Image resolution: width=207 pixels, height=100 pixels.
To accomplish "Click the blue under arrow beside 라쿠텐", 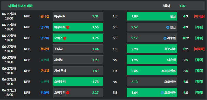I will (x=165, y=38).
